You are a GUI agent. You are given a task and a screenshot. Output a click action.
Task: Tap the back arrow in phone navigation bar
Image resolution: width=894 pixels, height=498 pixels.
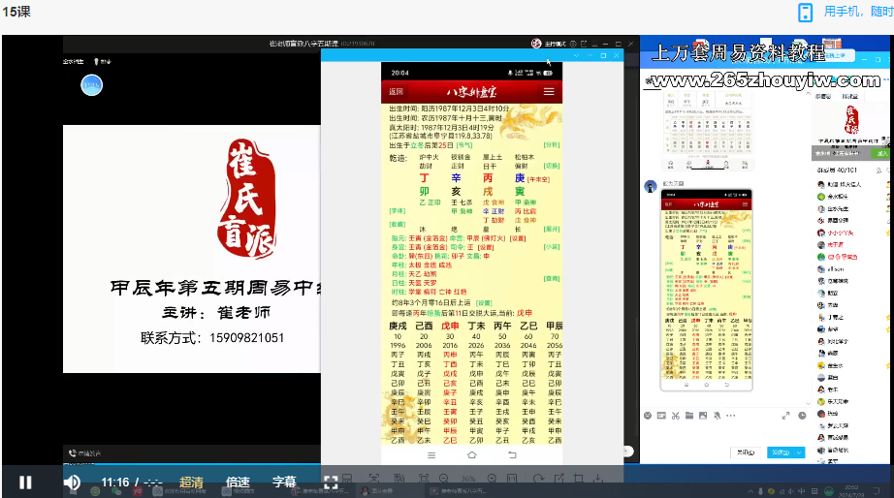[513, 454]
